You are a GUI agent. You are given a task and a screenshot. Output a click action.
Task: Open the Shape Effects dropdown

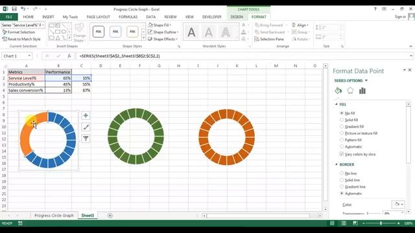pos(163,39)
